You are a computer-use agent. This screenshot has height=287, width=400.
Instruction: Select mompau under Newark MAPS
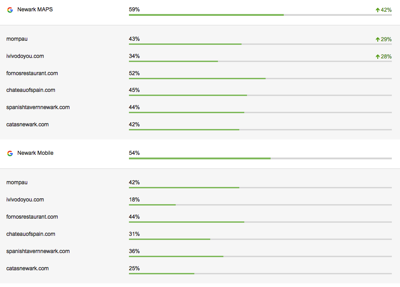point(17,39)
